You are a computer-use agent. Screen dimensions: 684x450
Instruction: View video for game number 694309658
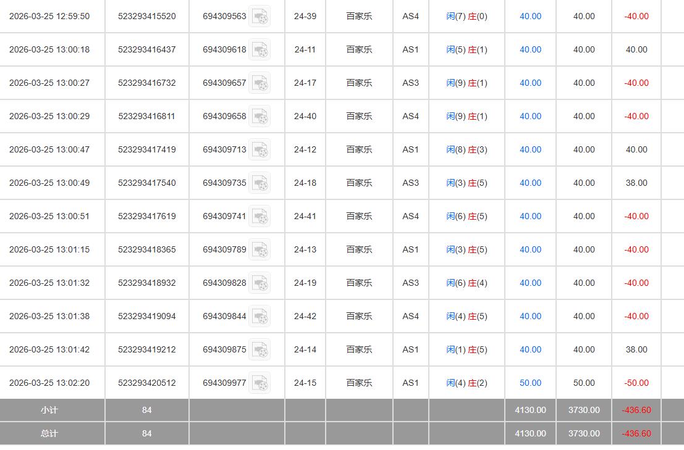click(260, 116)
